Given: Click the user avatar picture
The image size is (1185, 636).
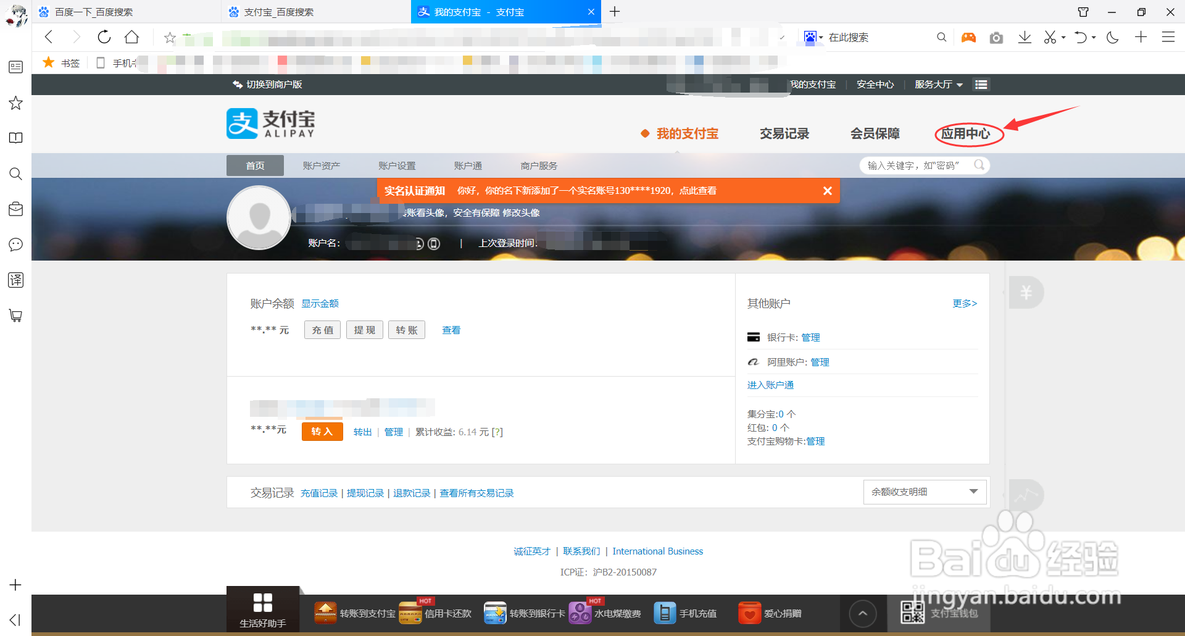Looking at the screenshot, I should [259, 217].
